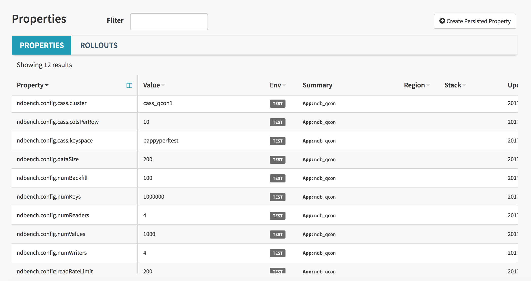Open the Env column sort arrow
This screenshot has height=281, width=531.
(x=284, y=85)
